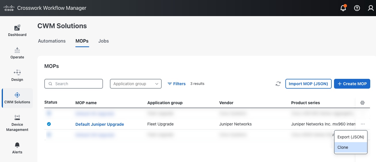This screenshot has width=376, height=162.
Task: Focus the Search input field
Action: [74, 84]
